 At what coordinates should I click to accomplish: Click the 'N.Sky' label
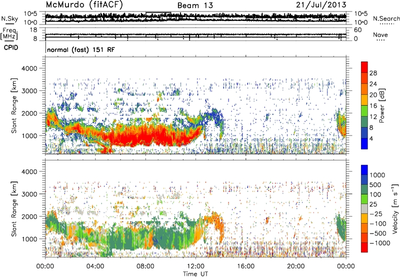click(9, 18)
